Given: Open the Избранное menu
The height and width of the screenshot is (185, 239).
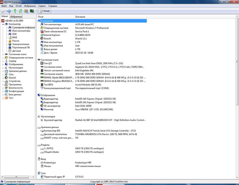Looking at the screenshot, I should (30, 6).
